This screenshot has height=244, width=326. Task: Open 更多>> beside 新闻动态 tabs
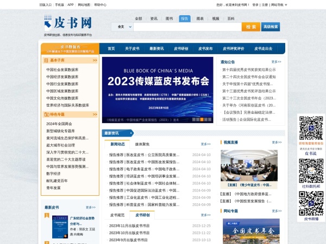pyautogui.click(x=206, y=144)
